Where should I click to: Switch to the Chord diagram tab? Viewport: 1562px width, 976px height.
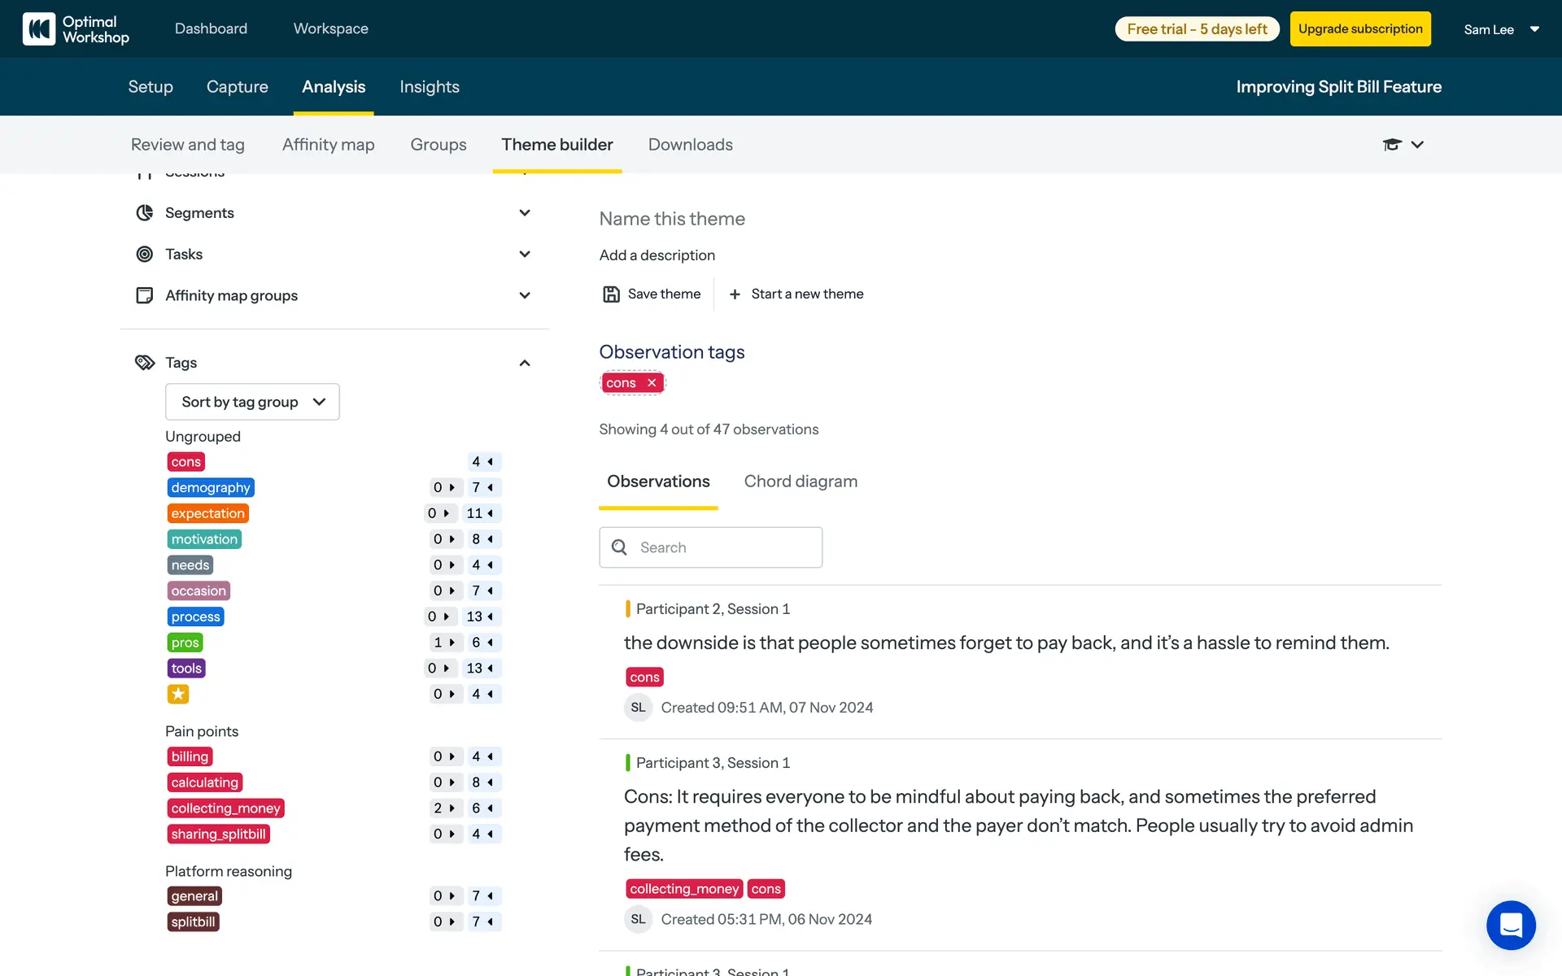[801, 481]
